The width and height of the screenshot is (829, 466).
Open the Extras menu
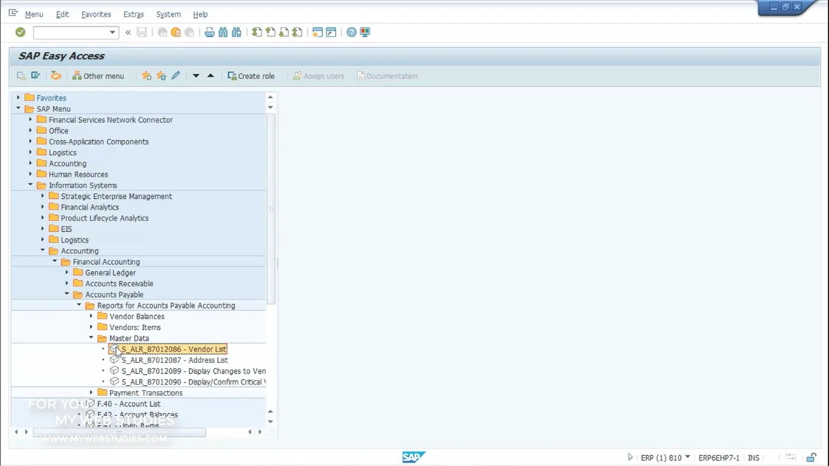point(134,14)
